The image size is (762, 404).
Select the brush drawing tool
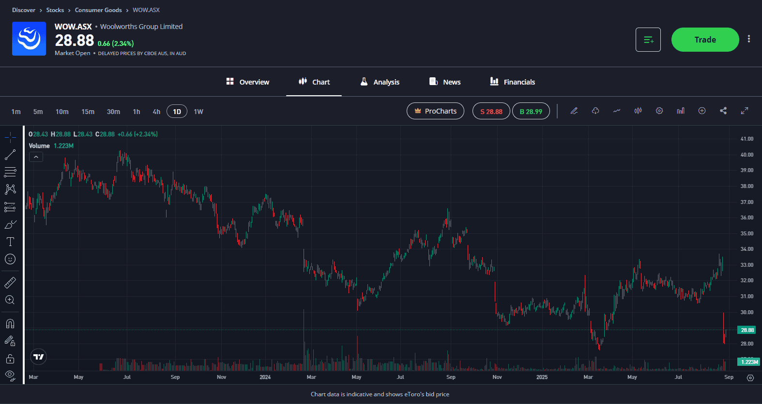point(10,224)
